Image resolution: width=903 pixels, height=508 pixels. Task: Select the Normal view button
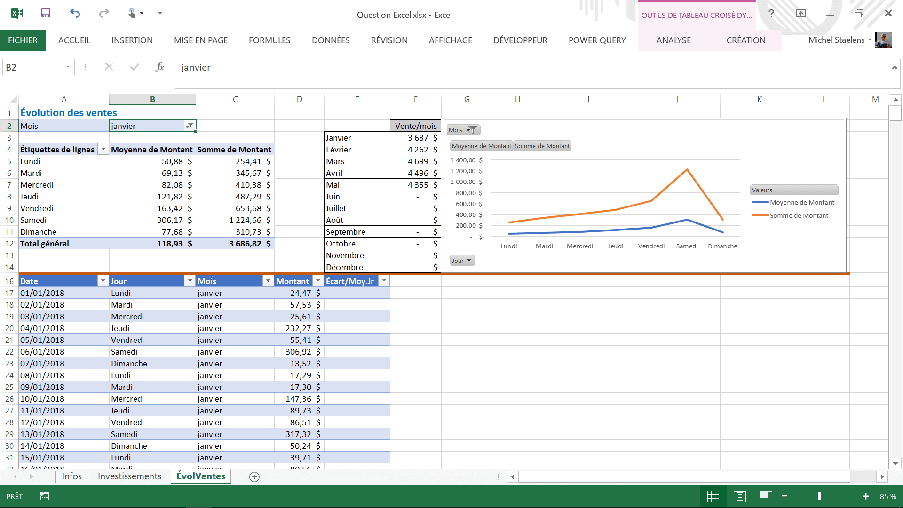coord(713,496)
